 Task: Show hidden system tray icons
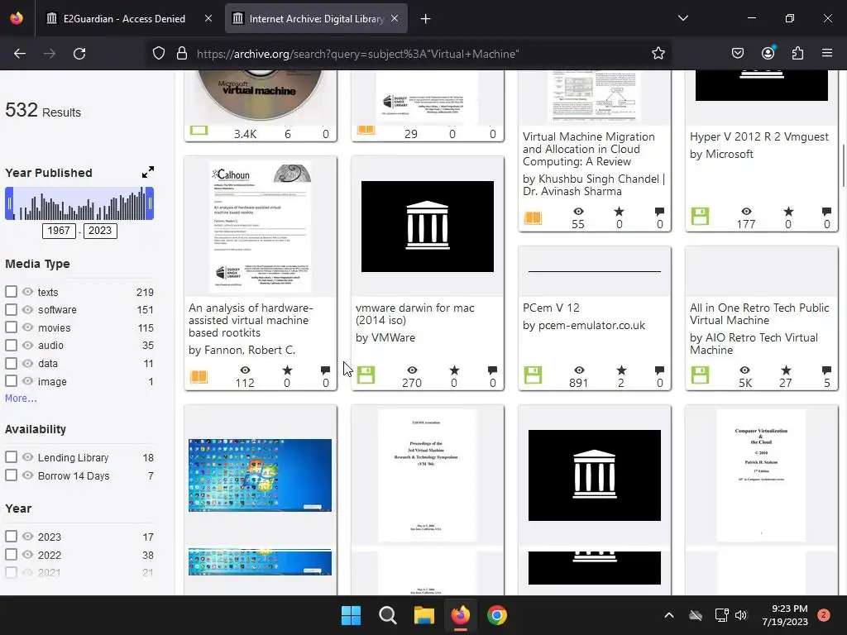point(668,615)
